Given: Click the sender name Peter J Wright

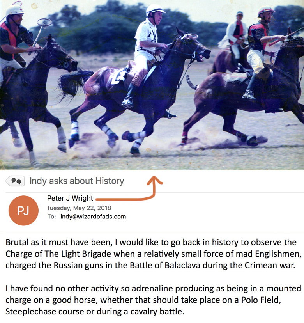Looking at the screenshot, I should tap(70, 198).
